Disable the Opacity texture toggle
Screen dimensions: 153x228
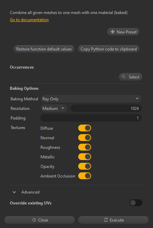85,166
